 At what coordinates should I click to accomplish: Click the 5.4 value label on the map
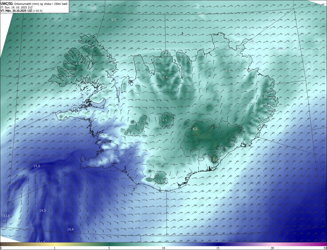[x=165, y=77]
